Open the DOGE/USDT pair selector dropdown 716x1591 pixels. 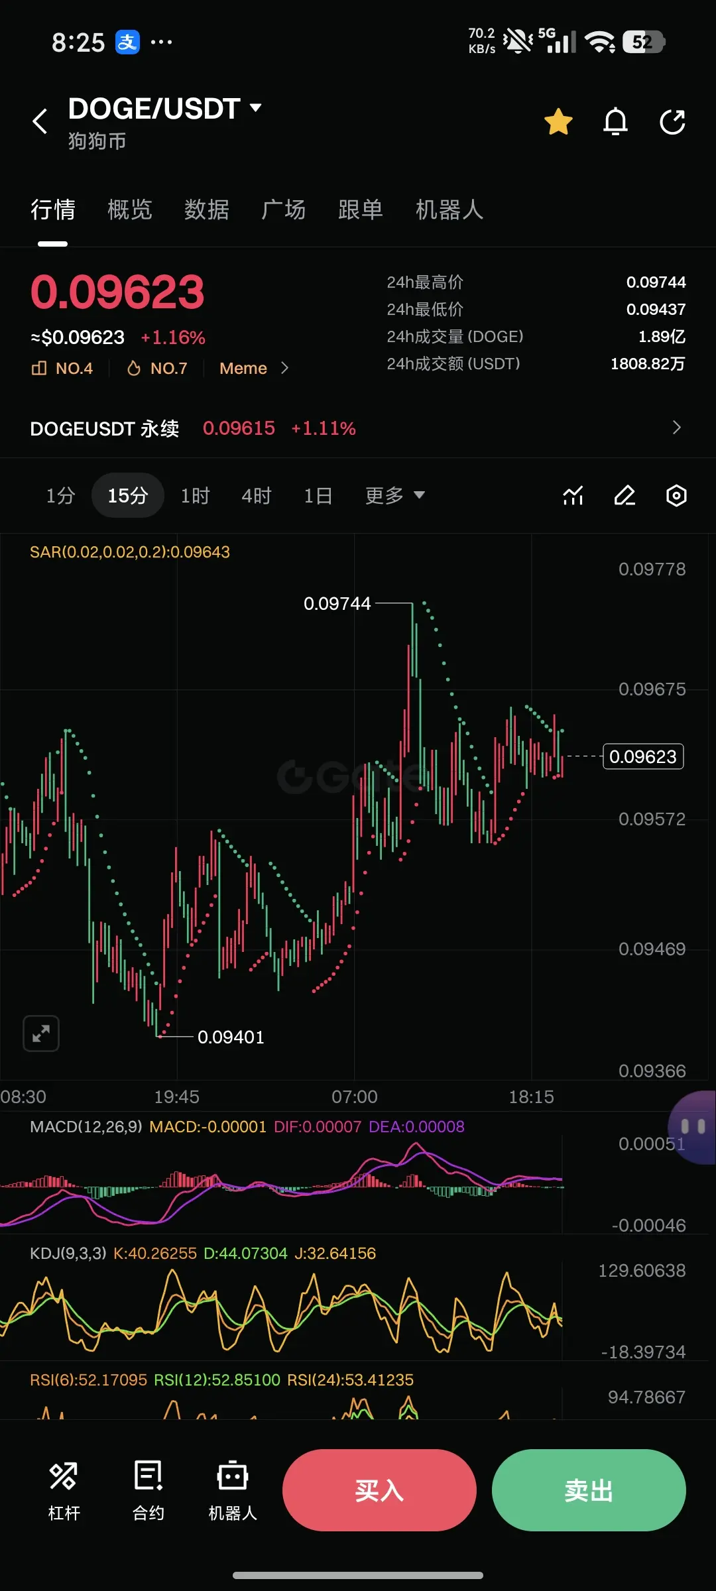(x=165, y=109)
